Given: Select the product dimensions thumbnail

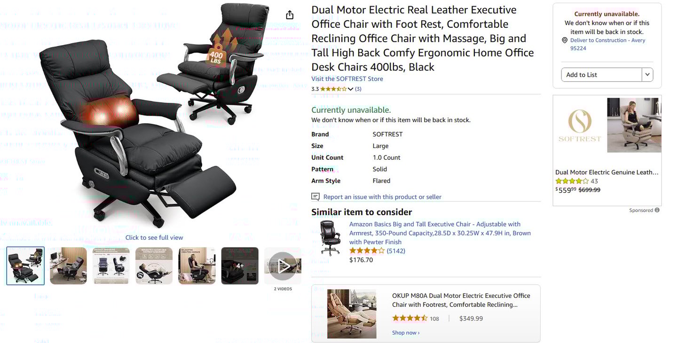Looking at the screenshot, I should [x=111, y=266].
